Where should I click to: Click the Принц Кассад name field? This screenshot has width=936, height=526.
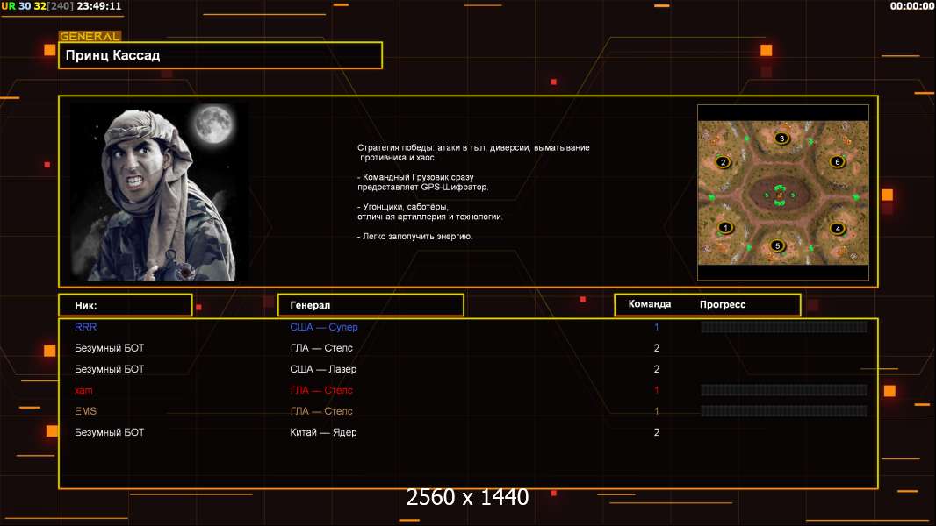pyautogui.click(x=220, y=55)
